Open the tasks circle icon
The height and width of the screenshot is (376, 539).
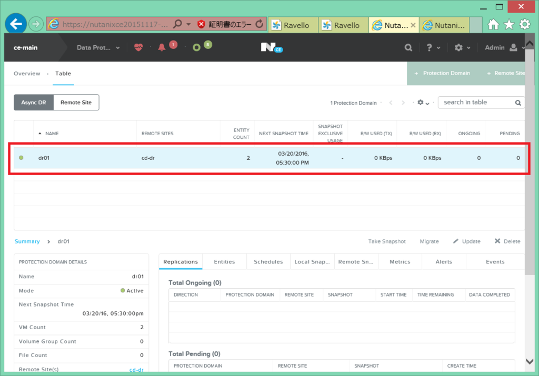(197, 47)
